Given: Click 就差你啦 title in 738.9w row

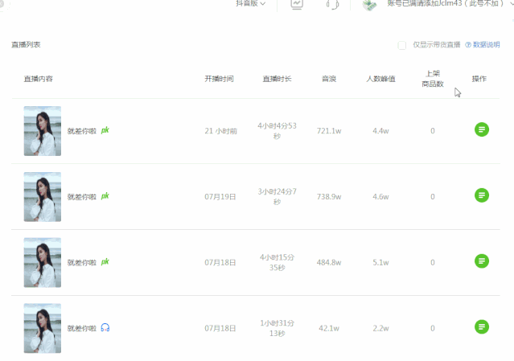Looking at the screenshot, I should pyautogui.click(x=82, y=197).
